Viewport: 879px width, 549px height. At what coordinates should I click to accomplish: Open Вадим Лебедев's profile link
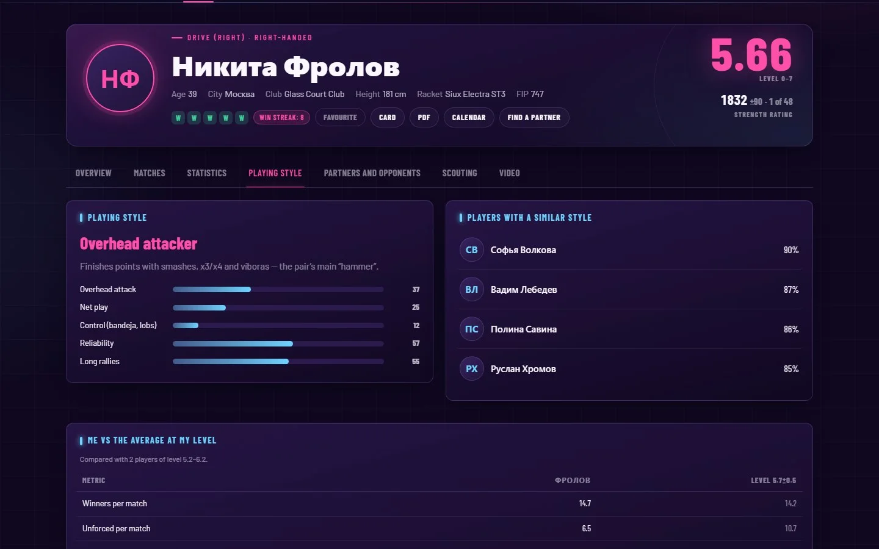[524, 289]
